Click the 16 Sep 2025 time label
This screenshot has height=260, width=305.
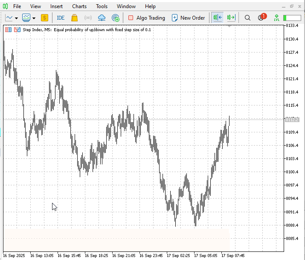pos(14,256)
